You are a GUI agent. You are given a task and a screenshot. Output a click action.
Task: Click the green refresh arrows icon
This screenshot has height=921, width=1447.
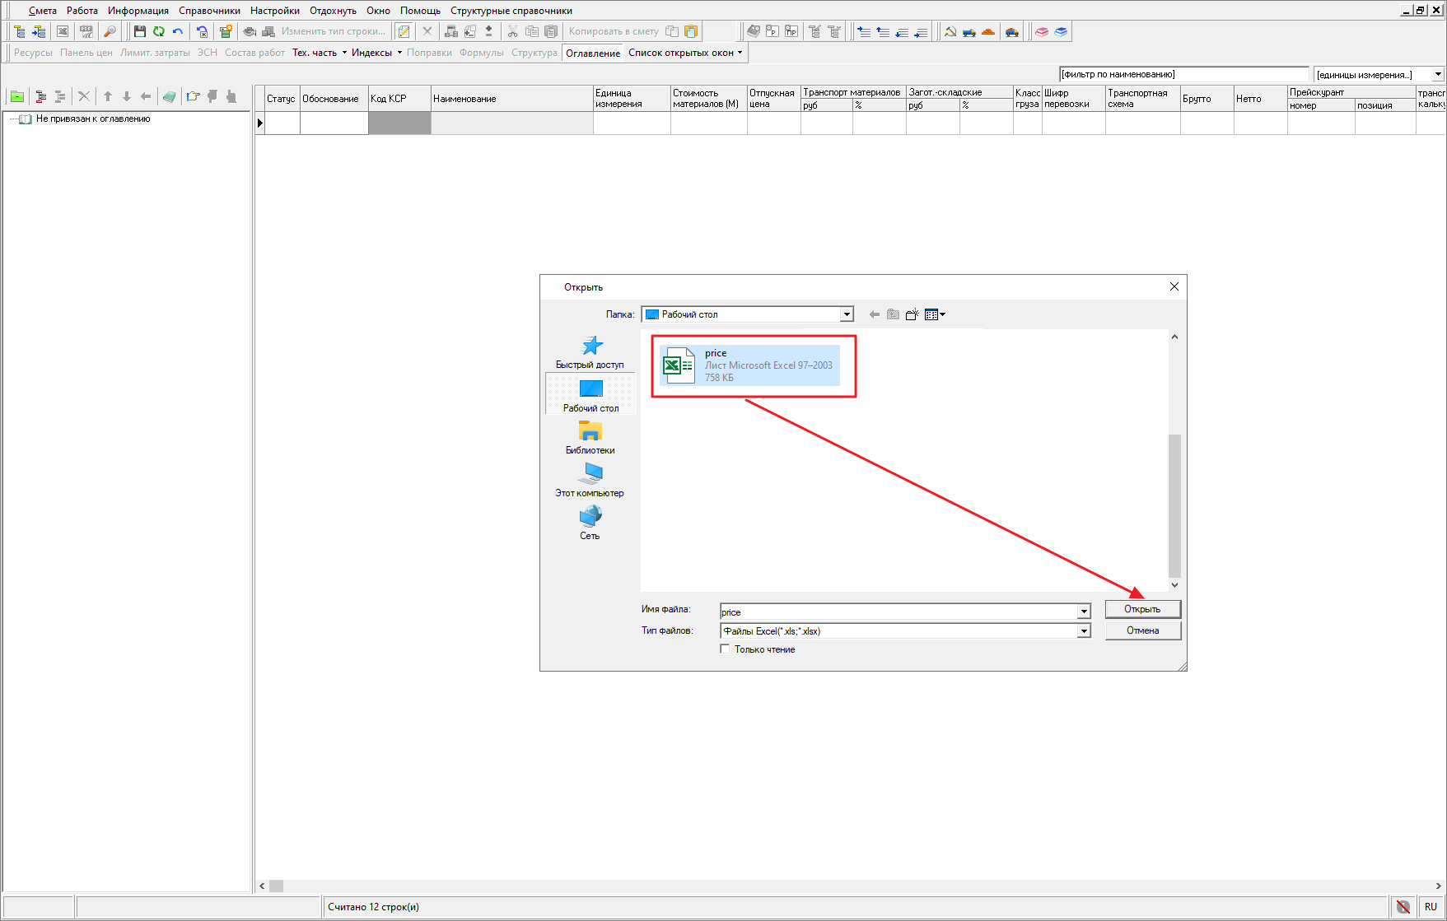tap(159, 31)
